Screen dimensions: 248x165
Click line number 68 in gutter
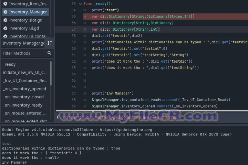[74, 100]
